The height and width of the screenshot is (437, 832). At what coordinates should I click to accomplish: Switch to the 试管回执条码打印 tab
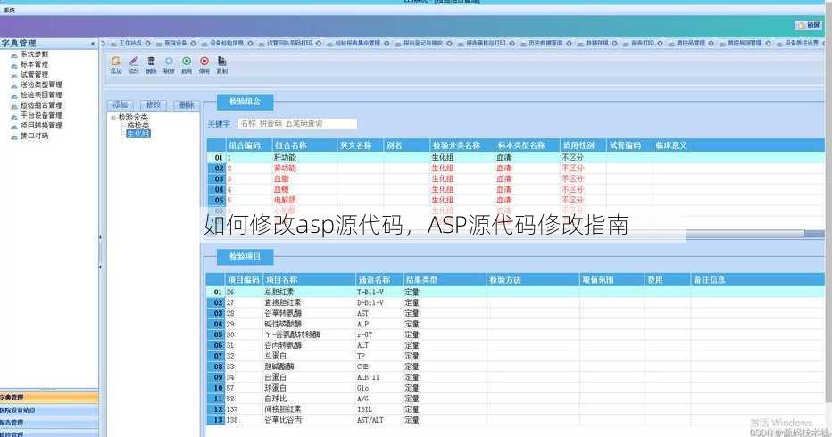(289, 43)
